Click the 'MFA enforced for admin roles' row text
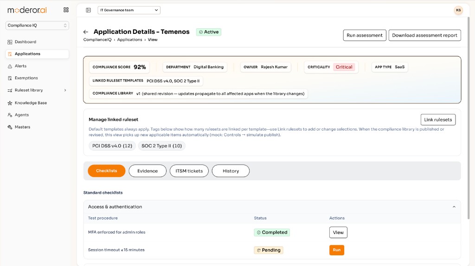The image size is (475, 266). (116, 232)
